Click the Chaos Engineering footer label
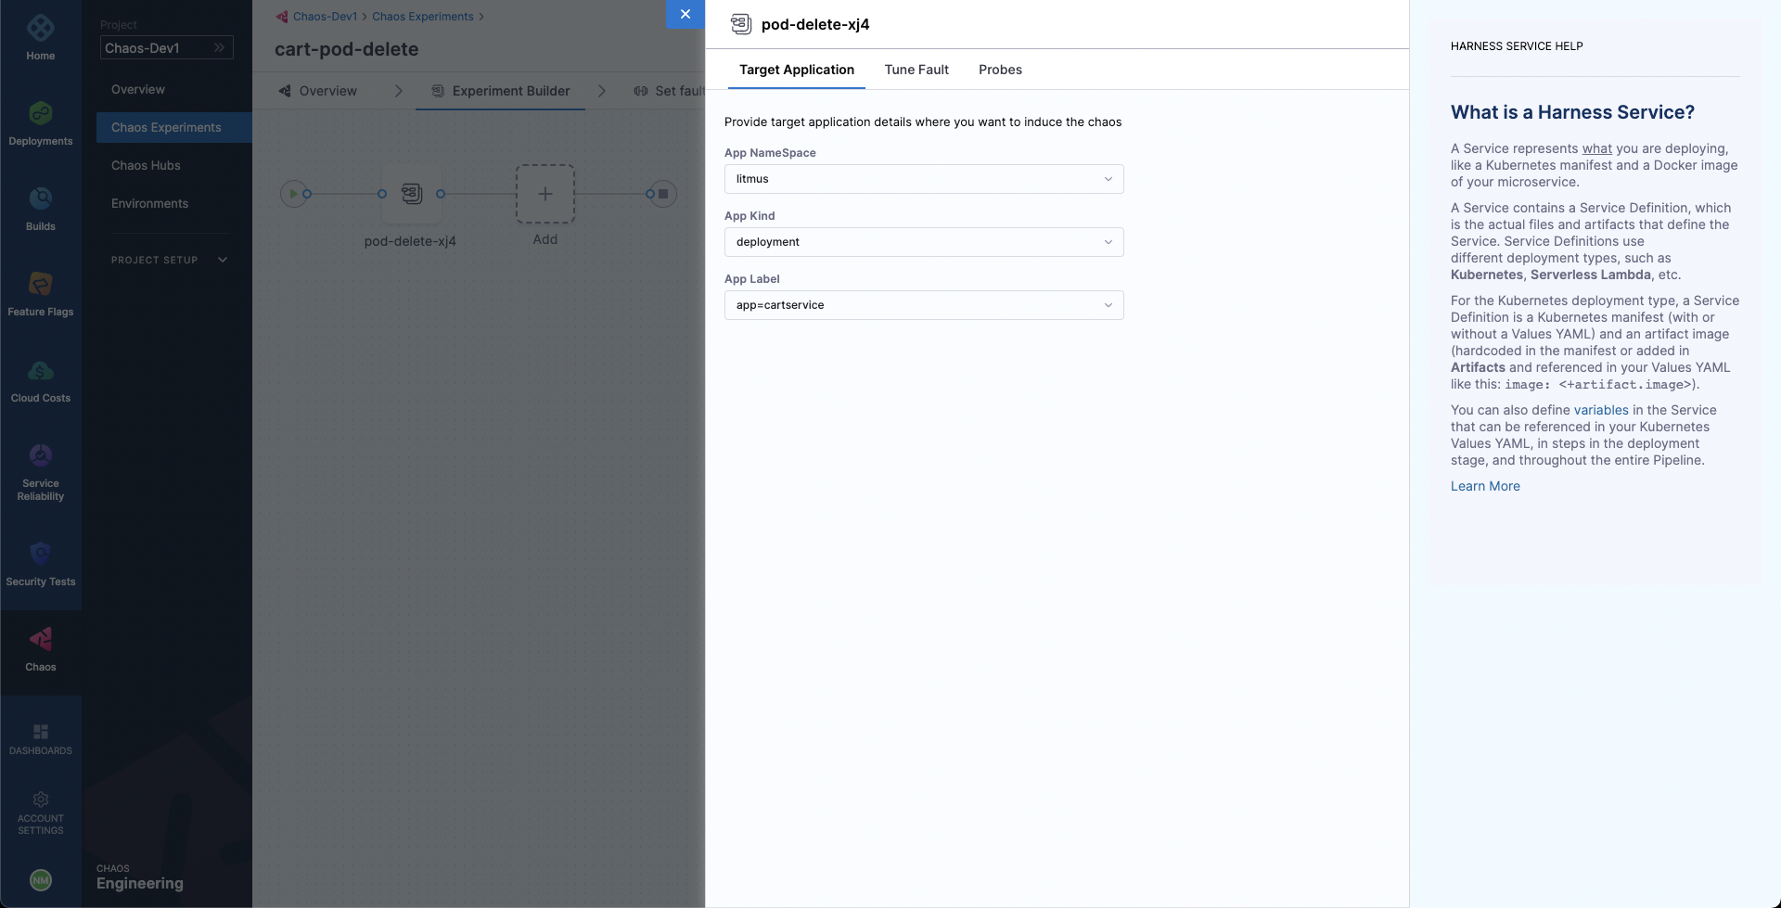The height and width of the screenshot is (908, 1781). pos(140,877)
